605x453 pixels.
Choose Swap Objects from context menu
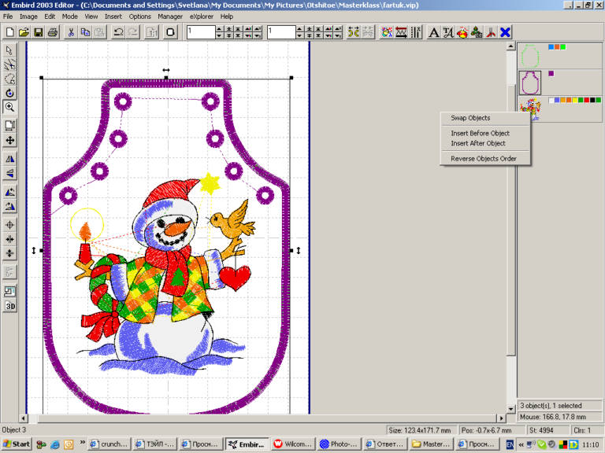[x=470, y=118]
